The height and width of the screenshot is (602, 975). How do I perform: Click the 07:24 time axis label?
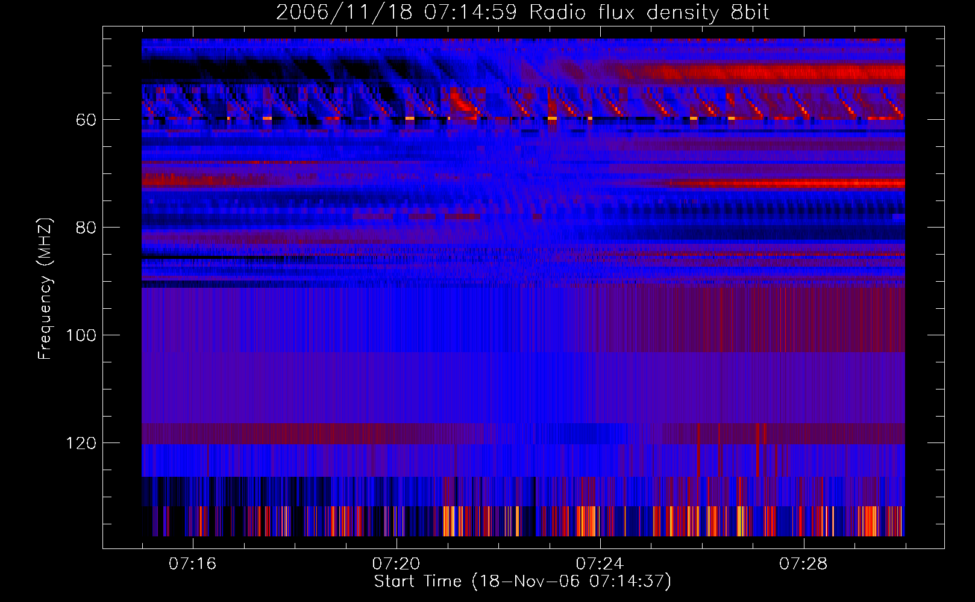coord(600,564)
